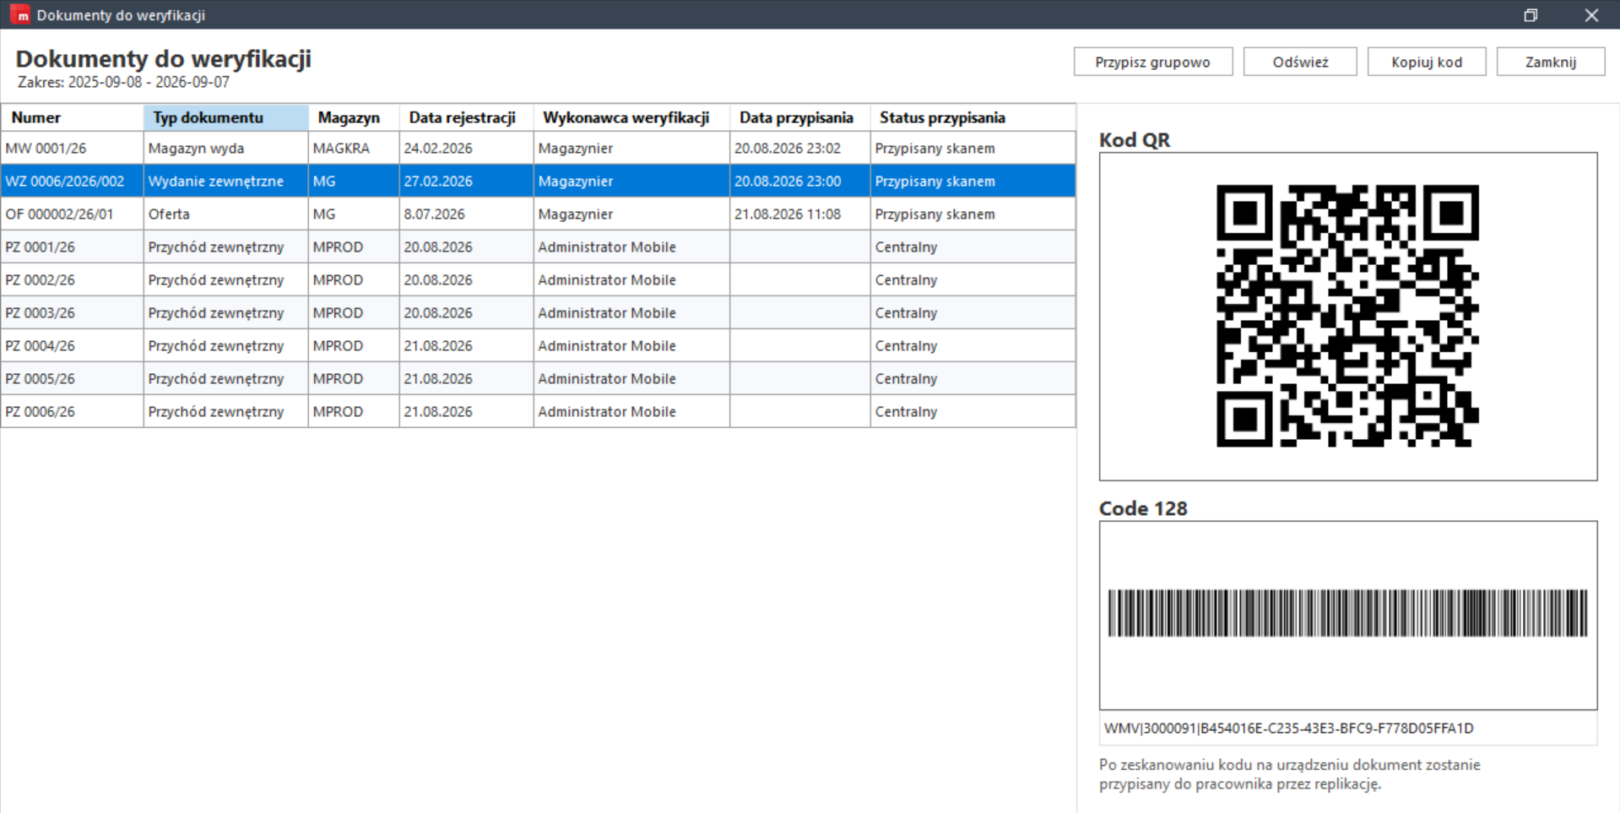
Task: Select row PZ 0006/26
Action: pyautogui.click(x=539, y=411)
